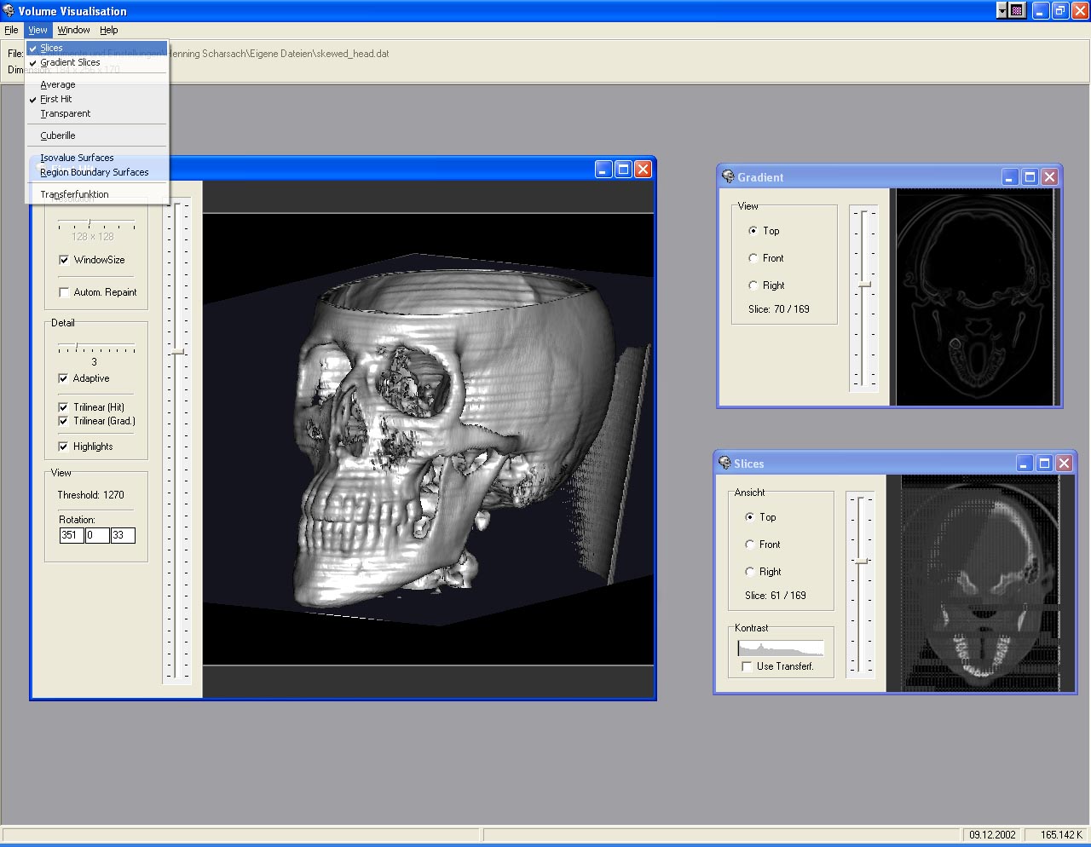The image size is (1091, 847).
Task: Select Front radio in the Gradient window
Action: (753, 258)
